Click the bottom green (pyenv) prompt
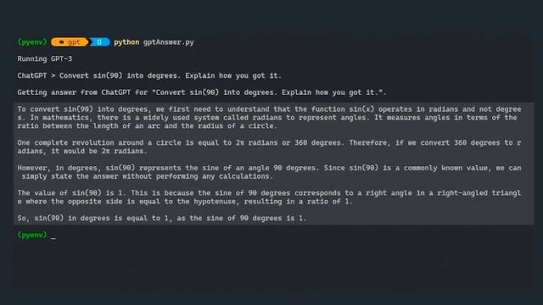 point(32,235)
